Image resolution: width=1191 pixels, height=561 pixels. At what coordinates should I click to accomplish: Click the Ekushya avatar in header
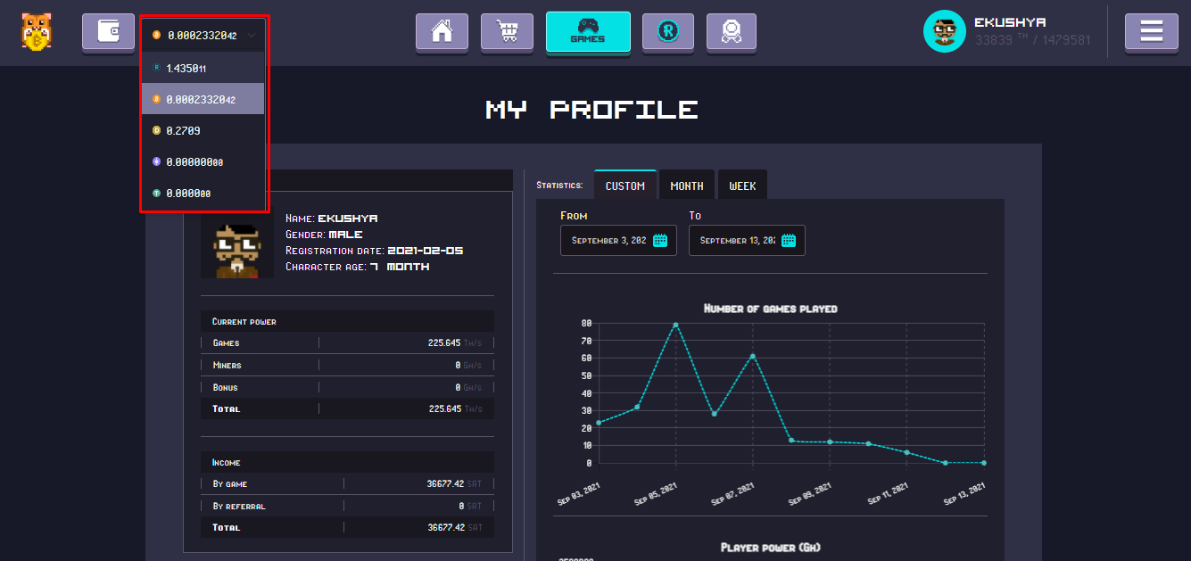[x=945, y=32]
